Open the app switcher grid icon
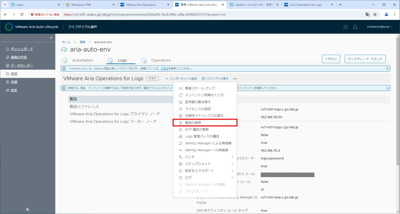The height and width of the screenshot is (214, 400). 346,27
